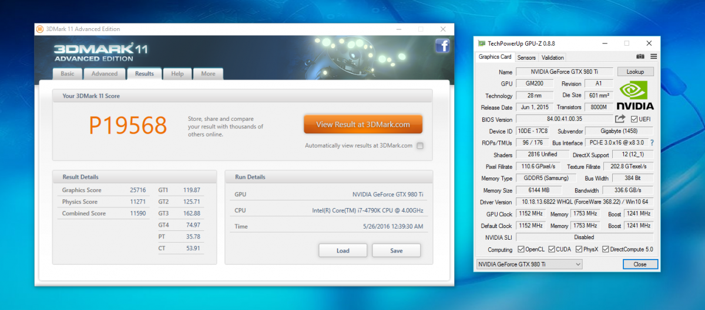Open the GPU selection dropdown in GPU-Z
Image resolution: width=705 pixels, height=310 pixels.
[529, 264]
